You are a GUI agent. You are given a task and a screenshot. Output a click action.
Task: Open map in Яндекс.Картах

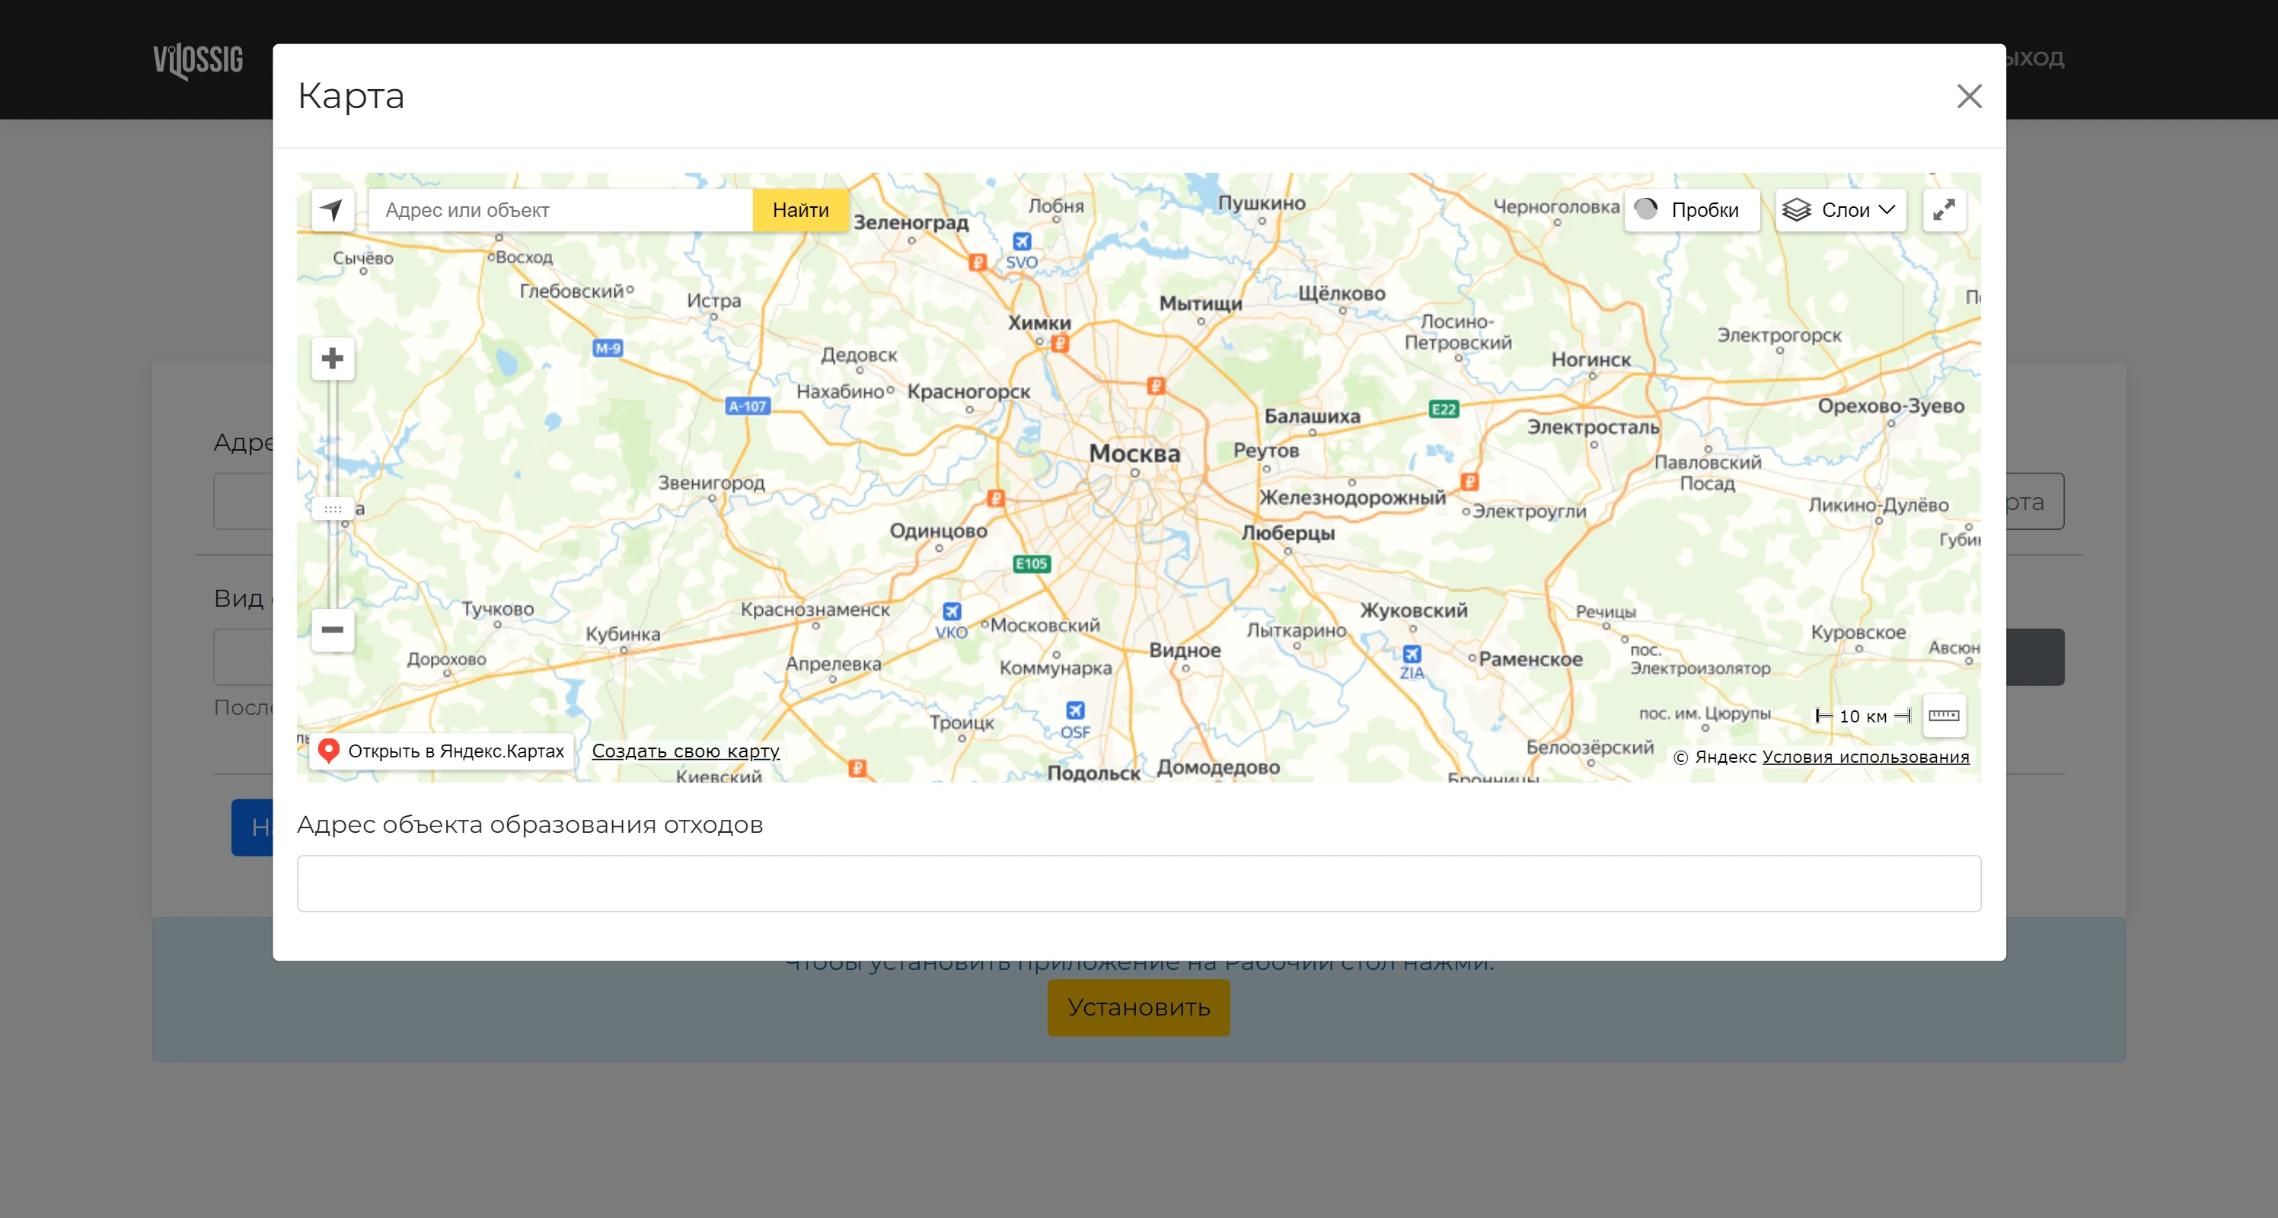click(442, 751)
